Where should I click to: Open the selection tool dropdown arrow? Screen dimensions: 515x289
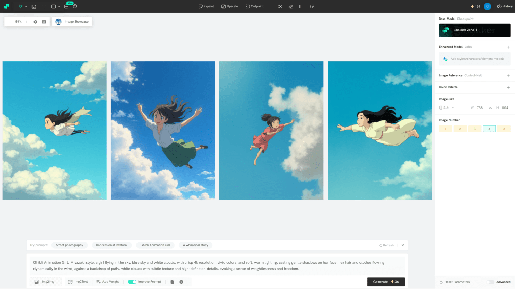click(26, 7)
